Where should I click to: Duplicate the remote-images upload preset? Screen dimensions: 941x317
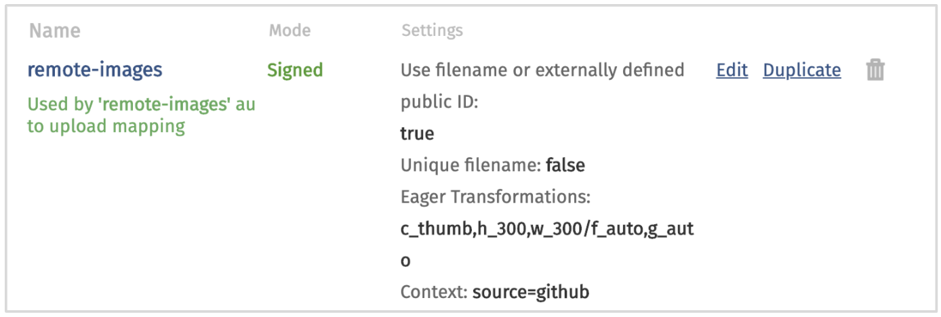(801, 70)
